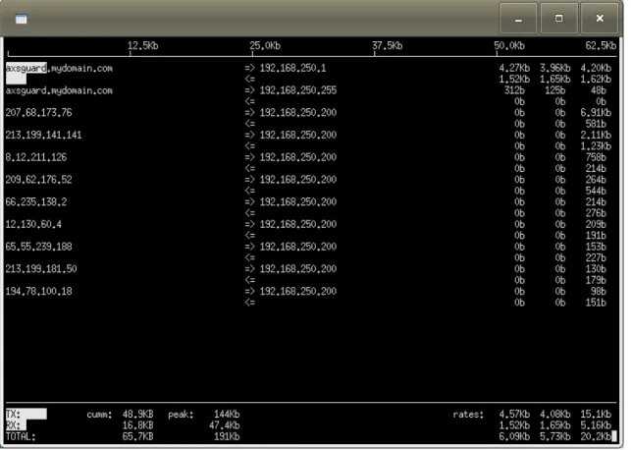The width and height of the screenshot is (631, 450).
Task: Close the terminal window
Action: tap(600, 18)
